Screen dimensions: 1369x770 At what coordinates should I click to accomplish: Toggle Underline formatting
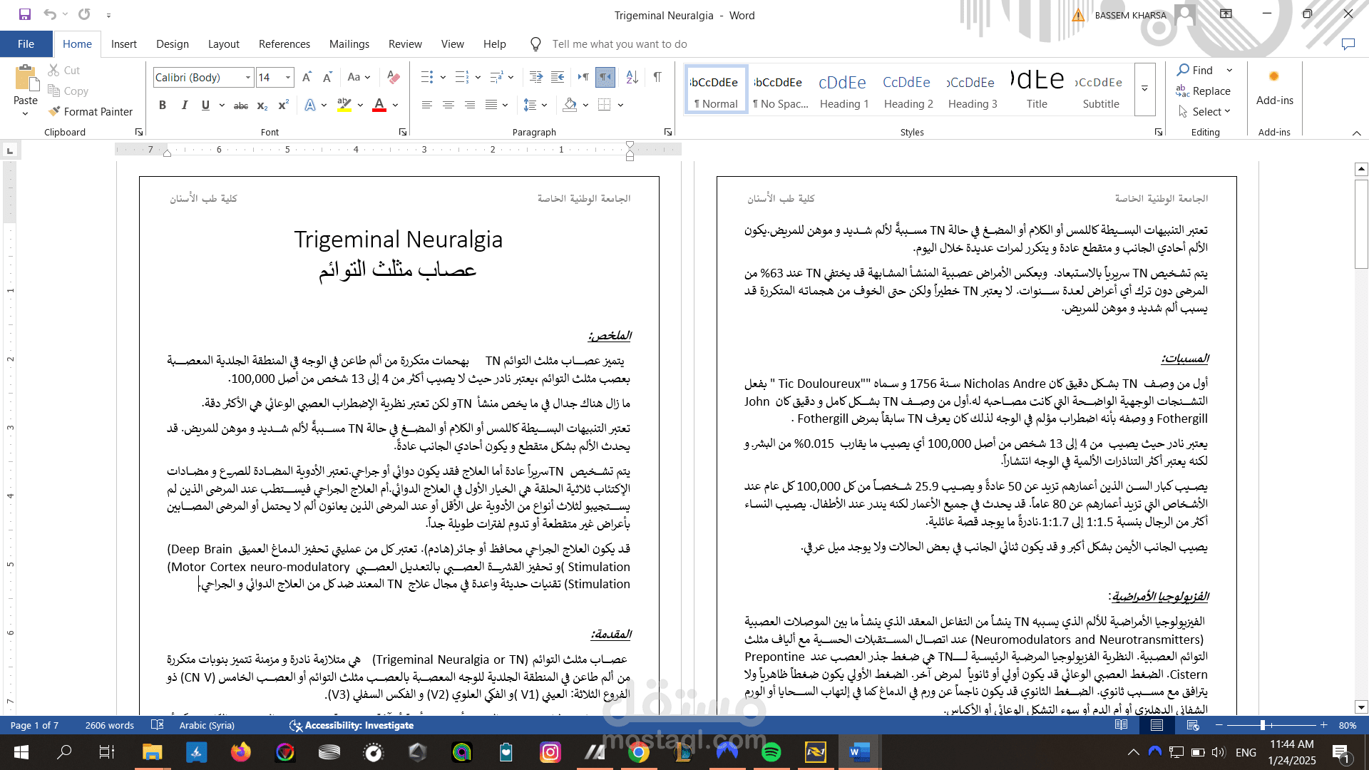point(205,106)
